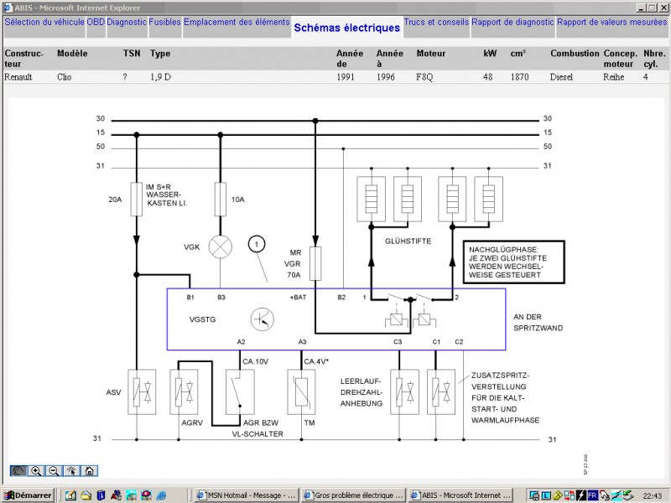Click the Clio model cell
The width and height of the screenshot is (671, 503).
click(65, 77)
